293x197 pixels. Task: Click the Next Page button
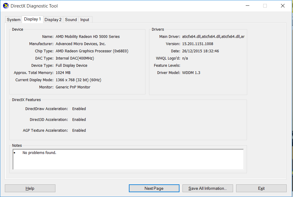point(154,188)
